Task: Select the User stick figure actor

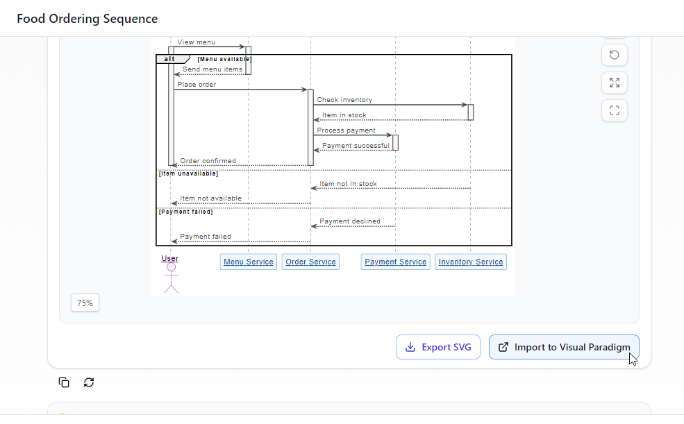Action: point(171,278)
